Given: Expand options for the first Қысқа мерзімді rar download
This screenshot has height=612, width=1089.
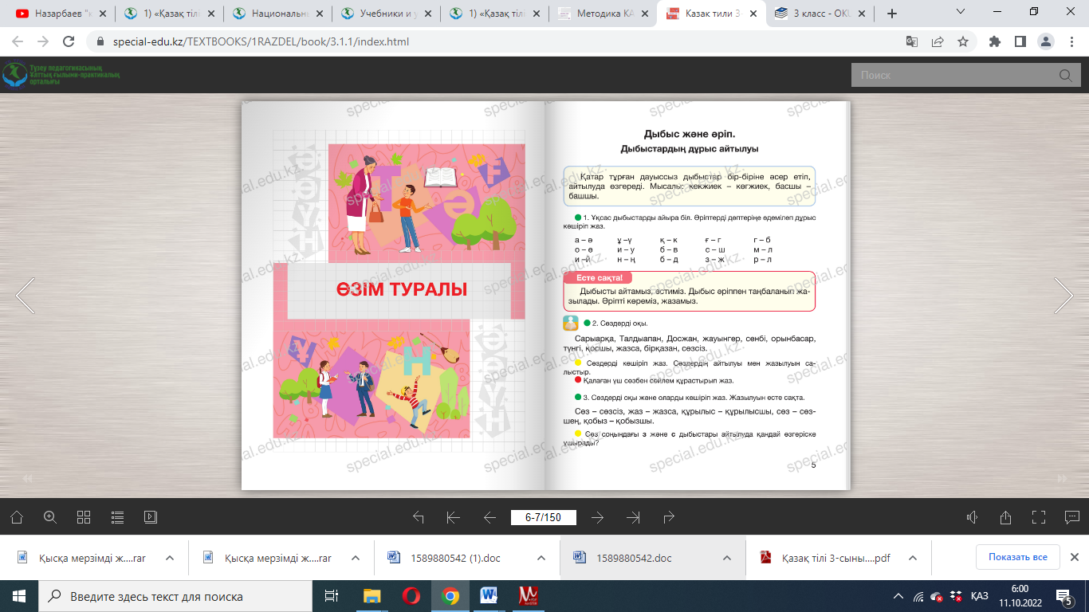Looking at the screenshot, I should coord(169,558).
